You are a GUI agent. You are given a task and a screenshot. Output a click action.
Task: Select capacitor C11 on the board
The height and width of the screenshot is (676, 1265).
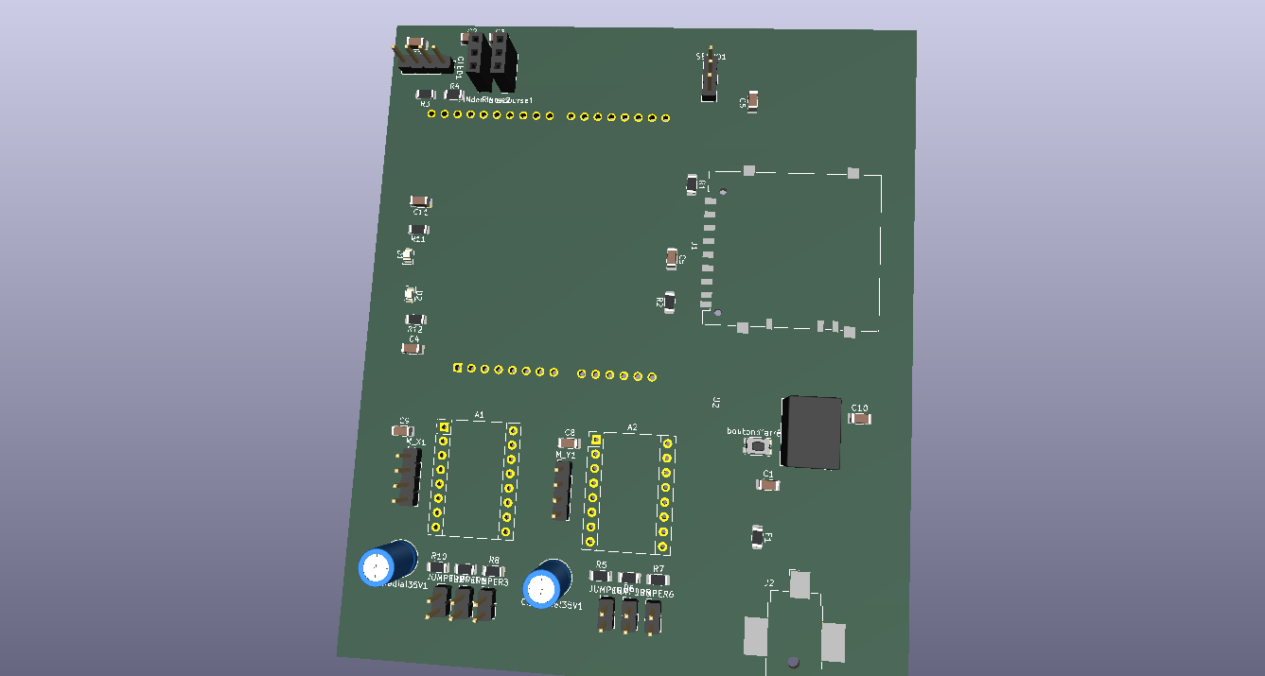pos(421,201)
